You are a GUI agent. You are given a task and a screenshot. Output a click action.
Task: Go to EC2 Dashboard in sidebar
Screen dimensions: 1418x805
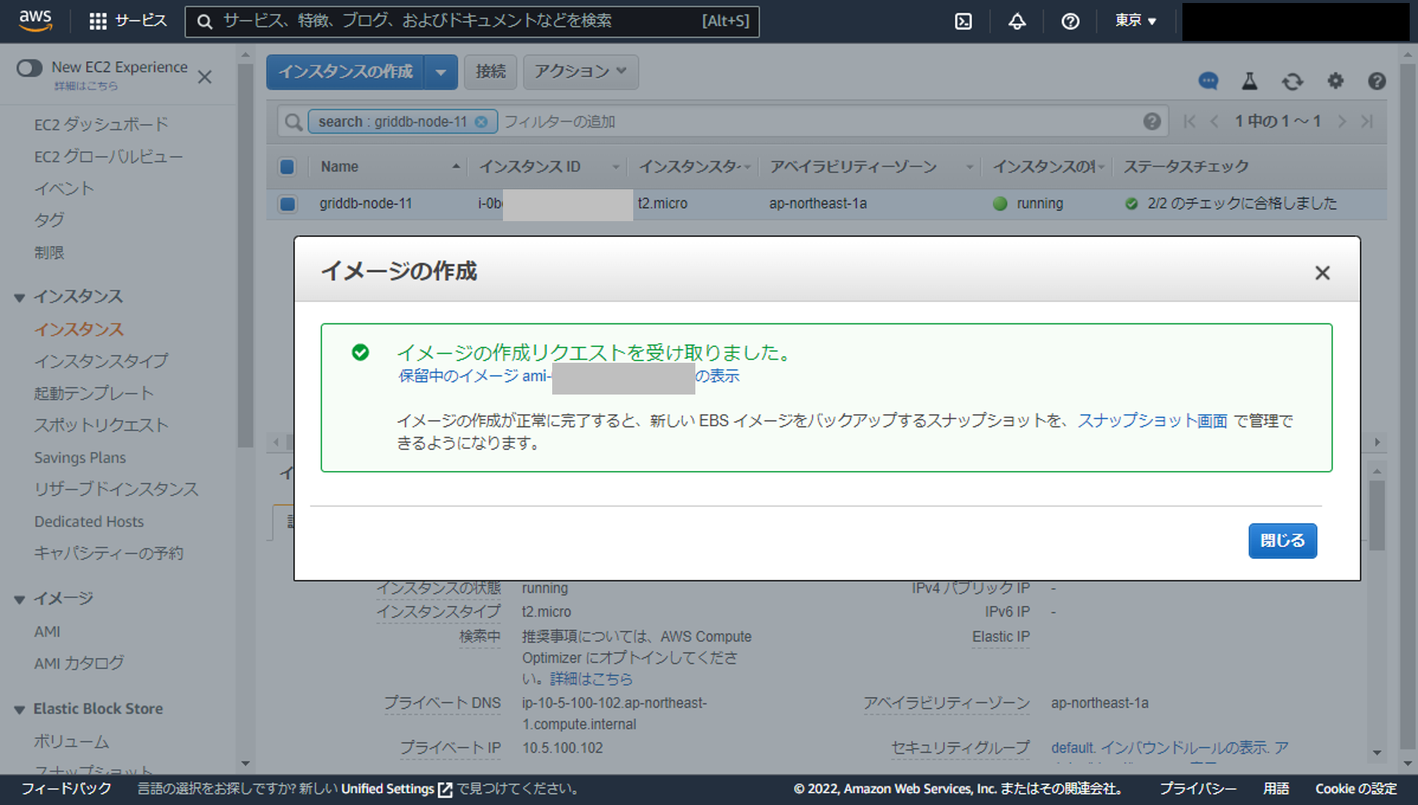tap(101, 124)
